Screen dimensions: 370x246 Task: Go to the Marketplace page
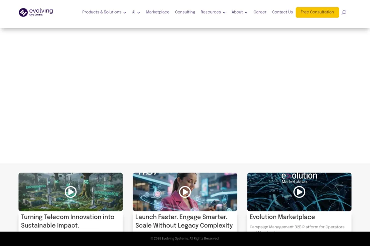(x=158, y=12)
